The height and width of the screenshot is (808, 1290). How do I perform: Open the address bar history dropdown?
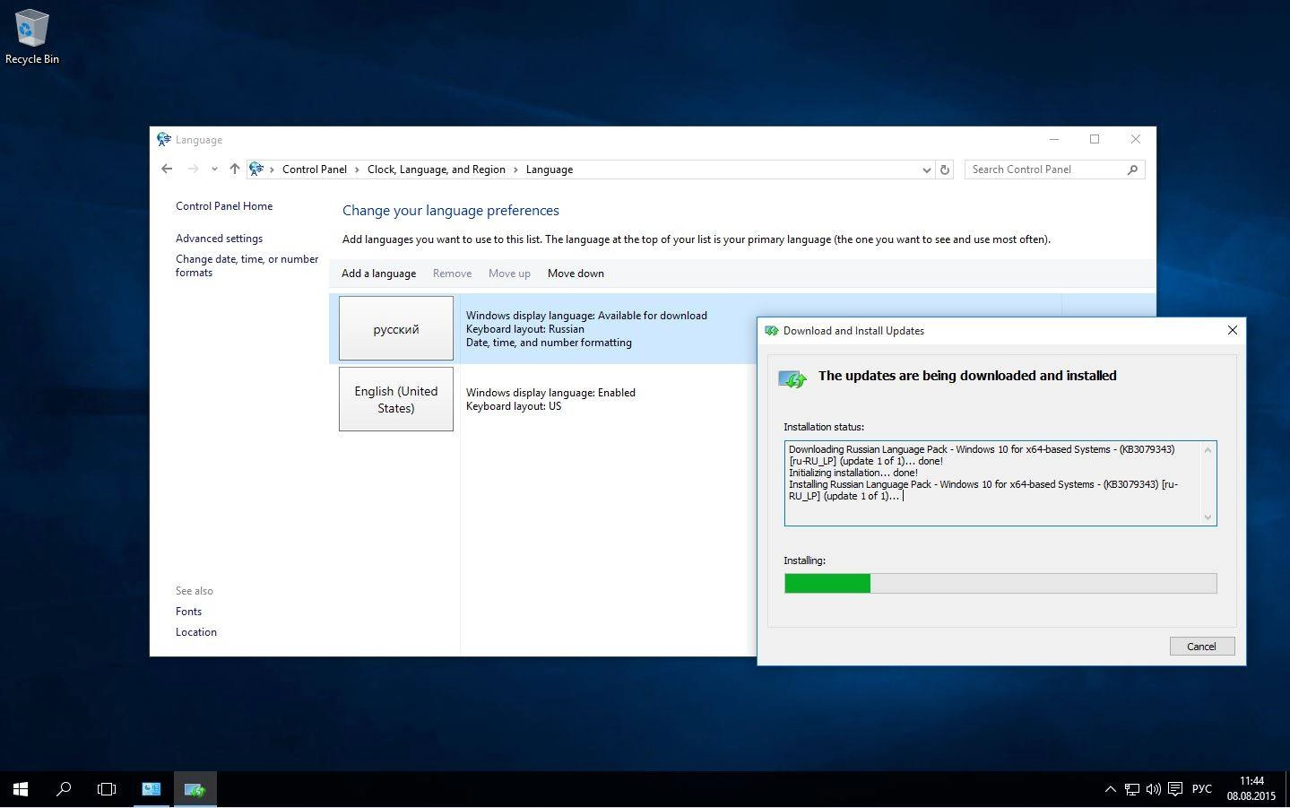pos(926,169)
